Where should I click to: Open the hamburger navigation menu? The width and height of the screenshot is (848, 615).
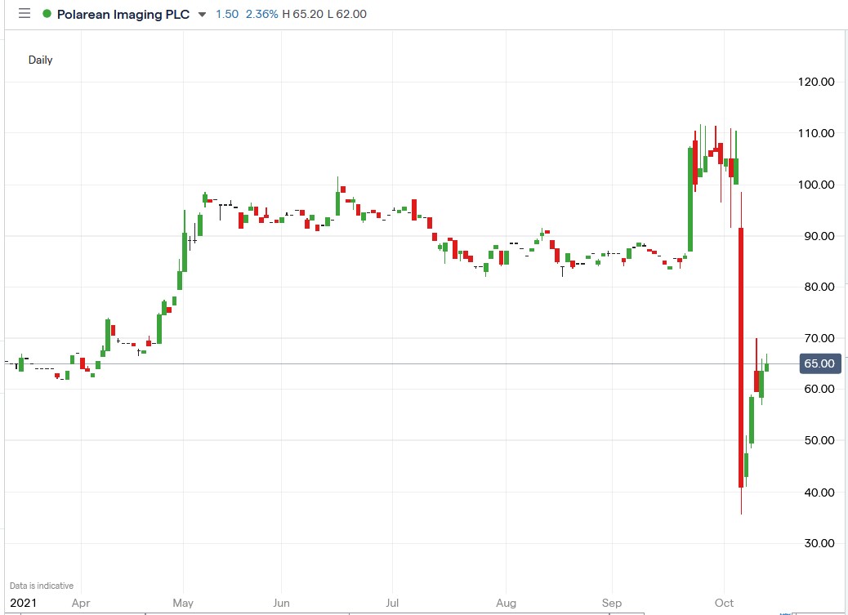point(23,13)
